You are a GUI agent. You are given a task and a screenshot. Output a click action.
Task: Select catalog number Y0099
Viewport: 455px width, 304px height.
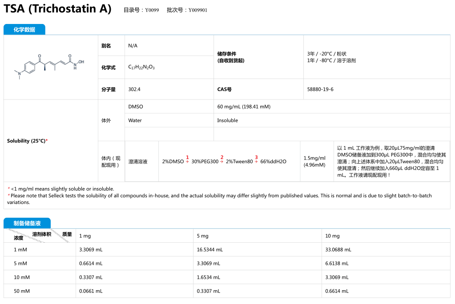pos(152,10)
